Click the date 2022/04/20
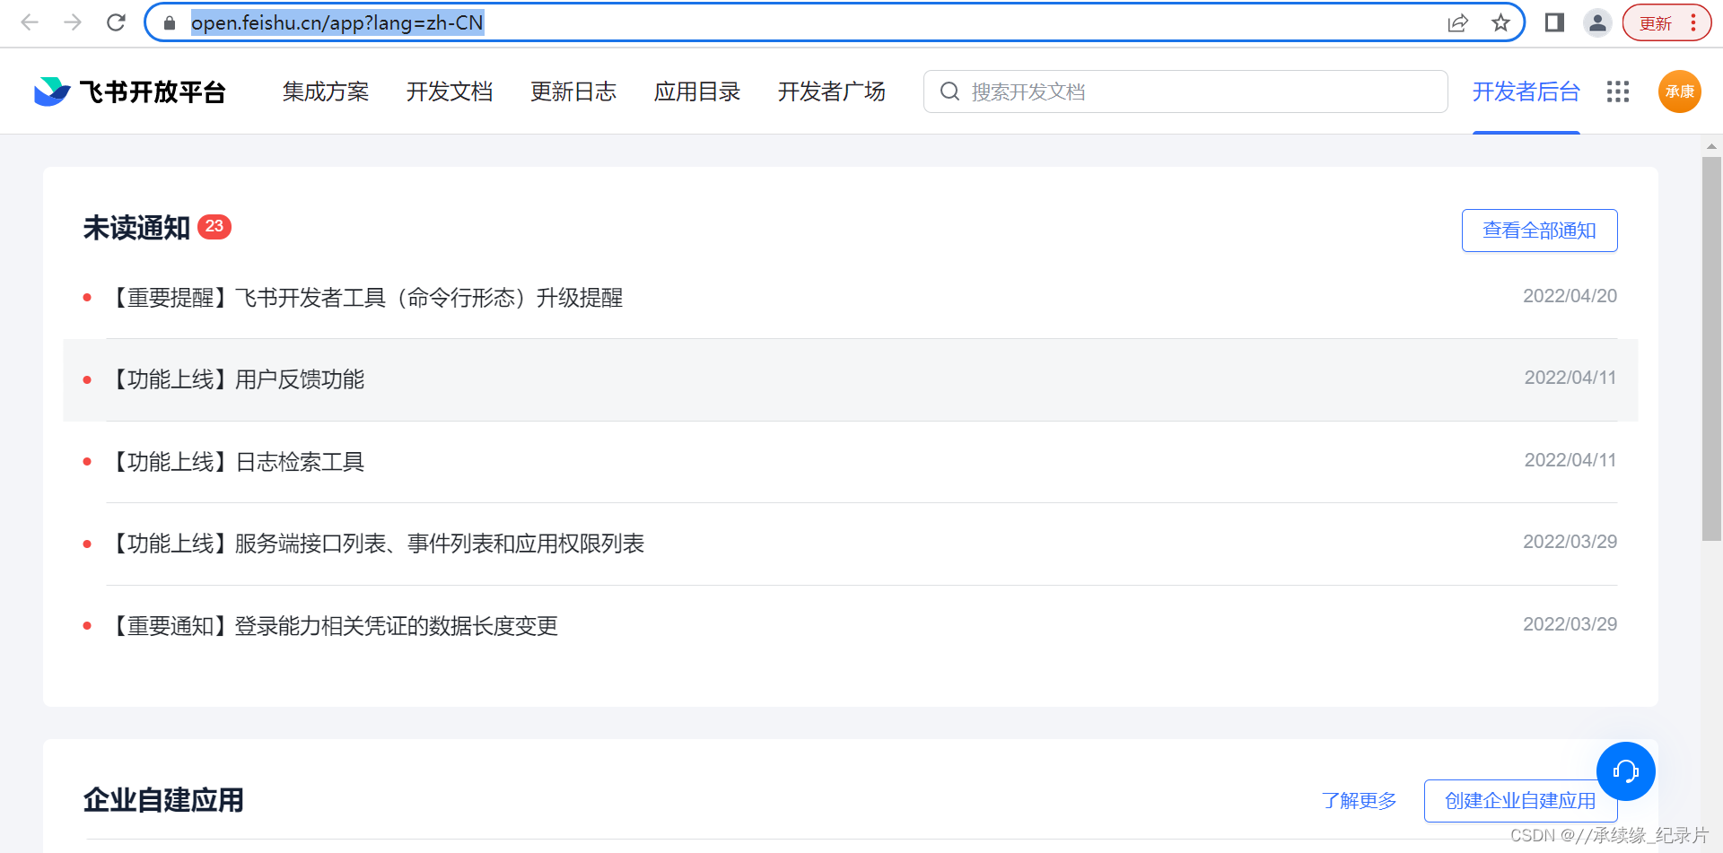Image resolution: width=1723 pixels, height=853 pixels. pos(1570,296)
